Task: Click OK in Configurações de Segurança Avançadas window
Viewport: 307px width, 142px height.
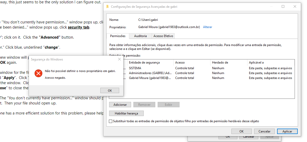Action: click(x=242, y=131)
